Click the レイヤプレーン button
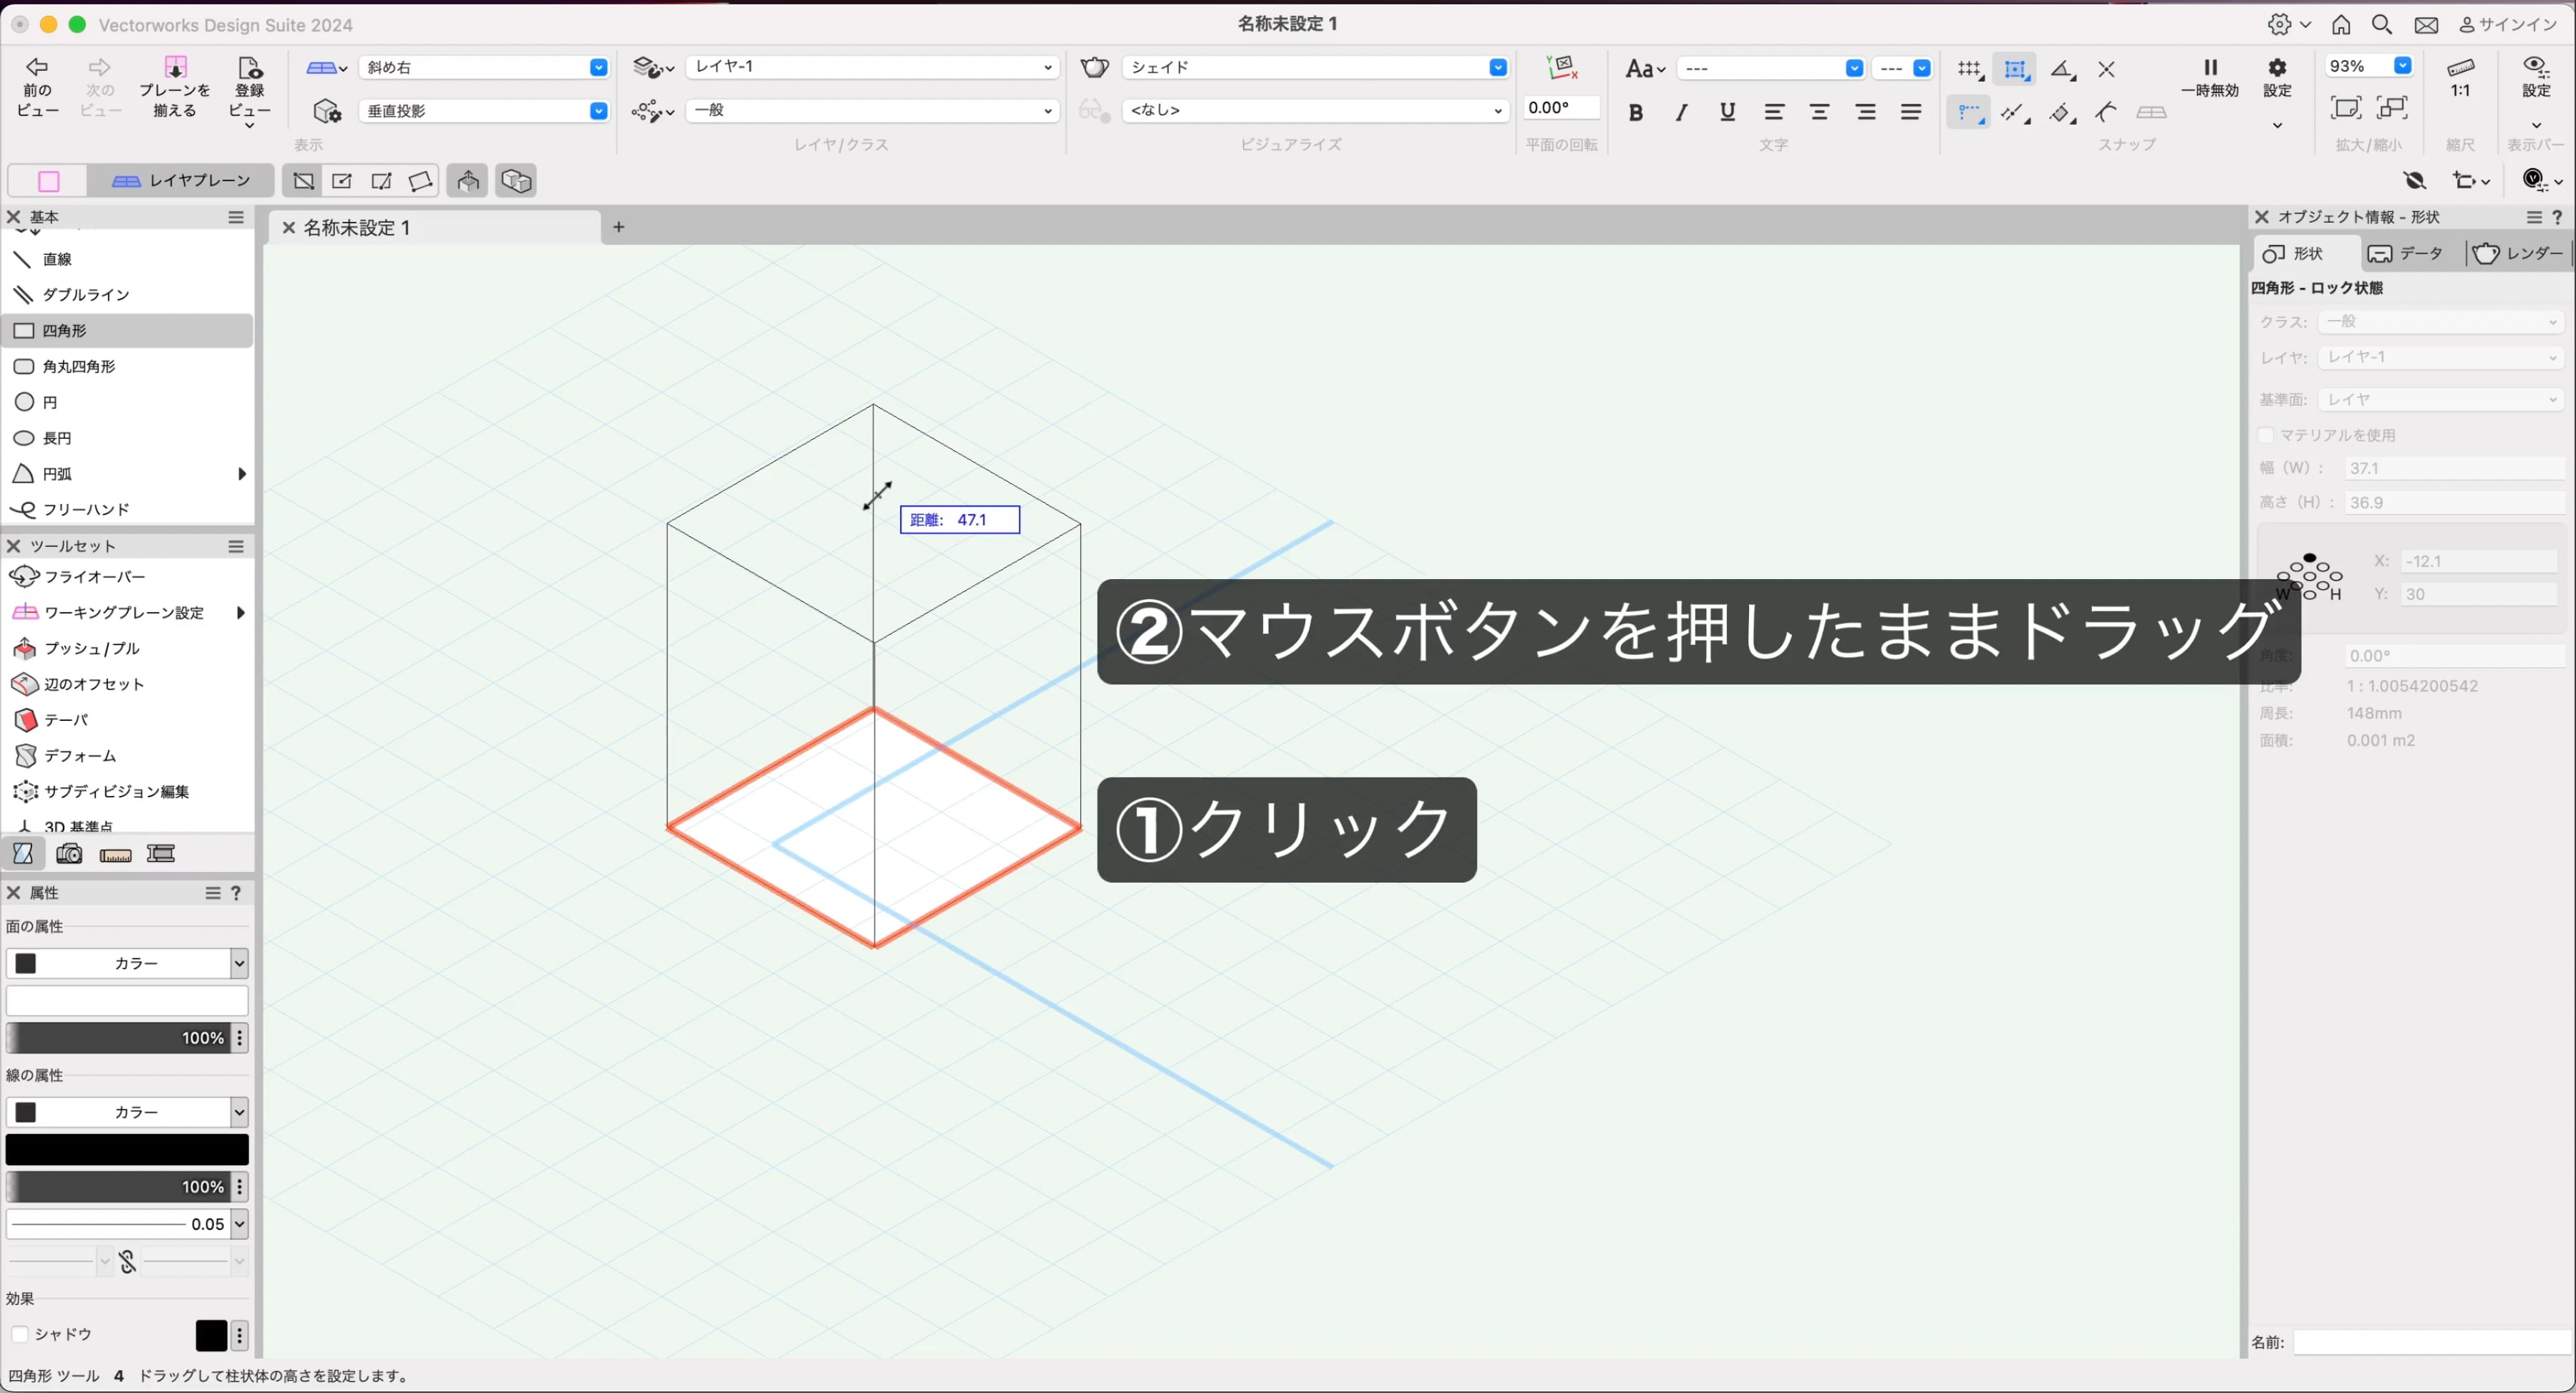2576x1393 pixels. click(181, 181)
